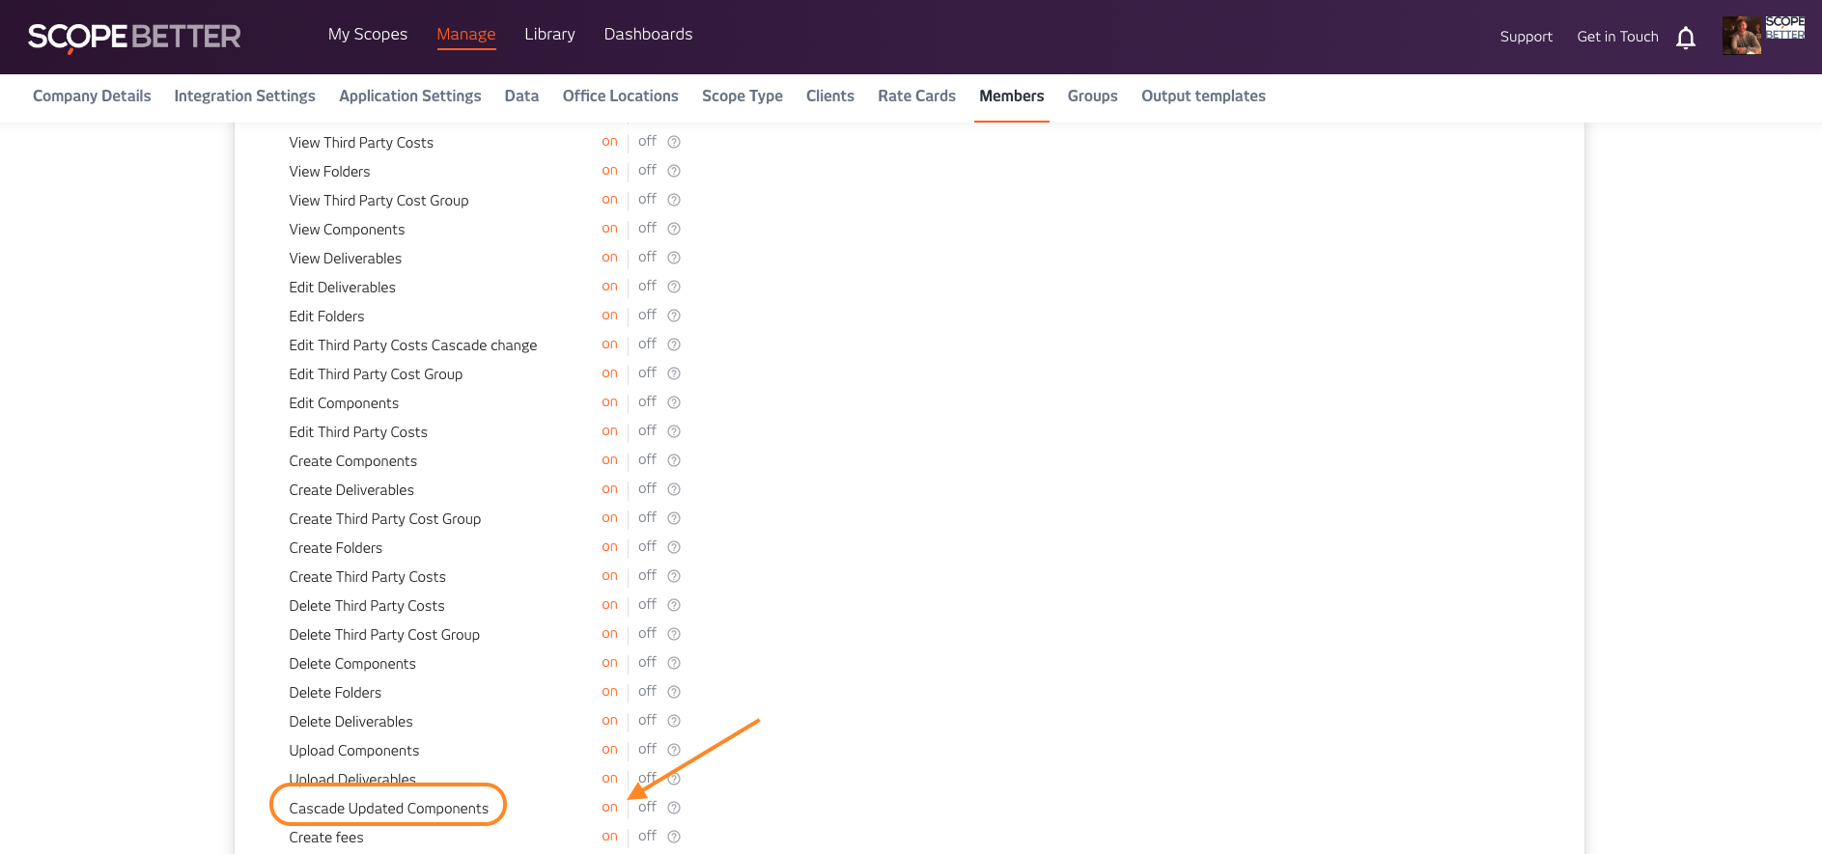Click the ScopeBetter logo
This screenshot has width=1822, height=854.
click(x=134, y=37)
